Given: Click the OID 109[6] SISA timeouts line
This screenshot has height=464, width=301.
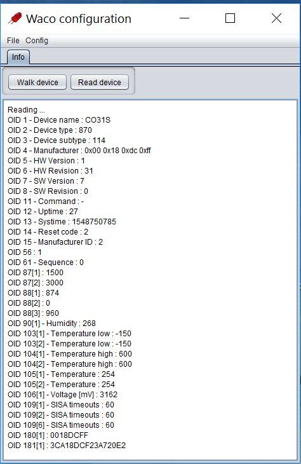Looking at the screenshot, I should (61, 425).
